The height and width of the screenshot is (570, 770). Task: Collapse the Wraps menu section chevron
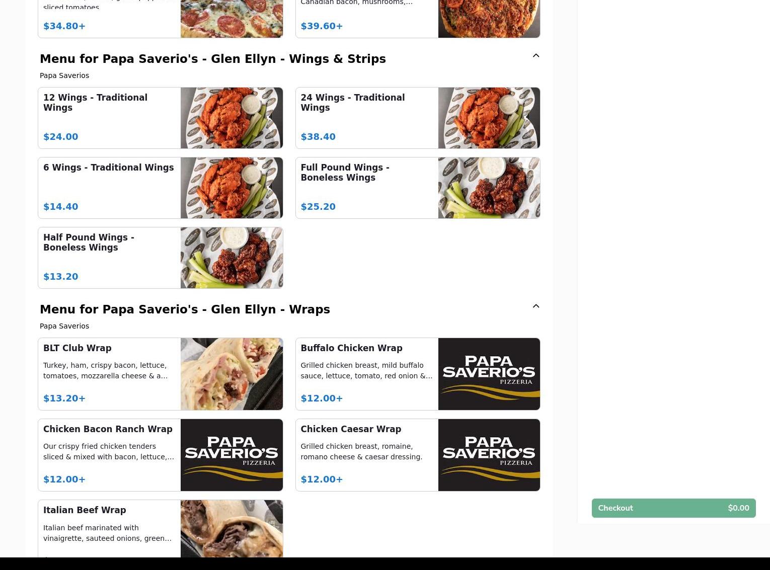[x=535, y=306]
